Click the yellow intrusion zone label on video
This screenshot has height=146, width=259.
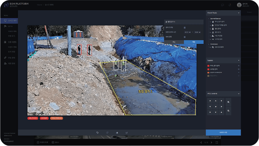click(145, 91)
